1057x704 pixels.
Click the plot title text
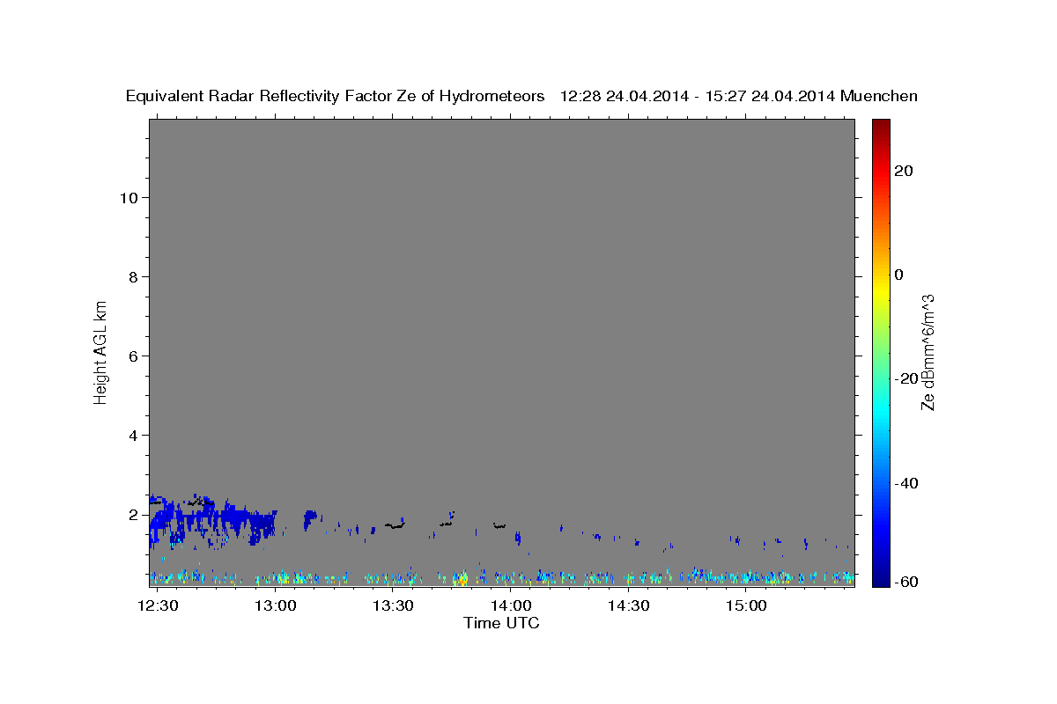click(x=521, y=96)
